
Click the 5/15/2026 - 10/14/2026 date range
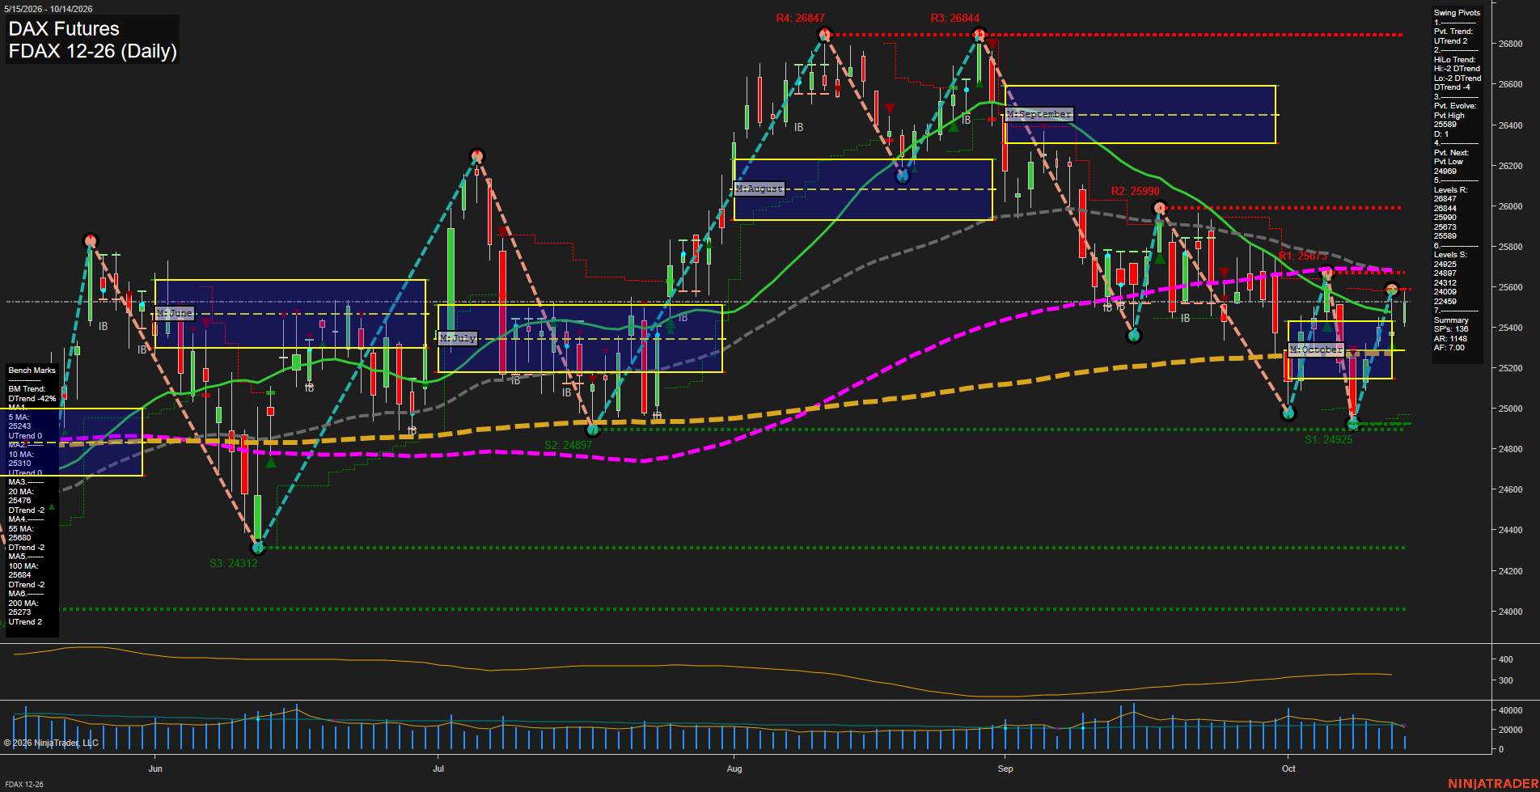point(49,9)
